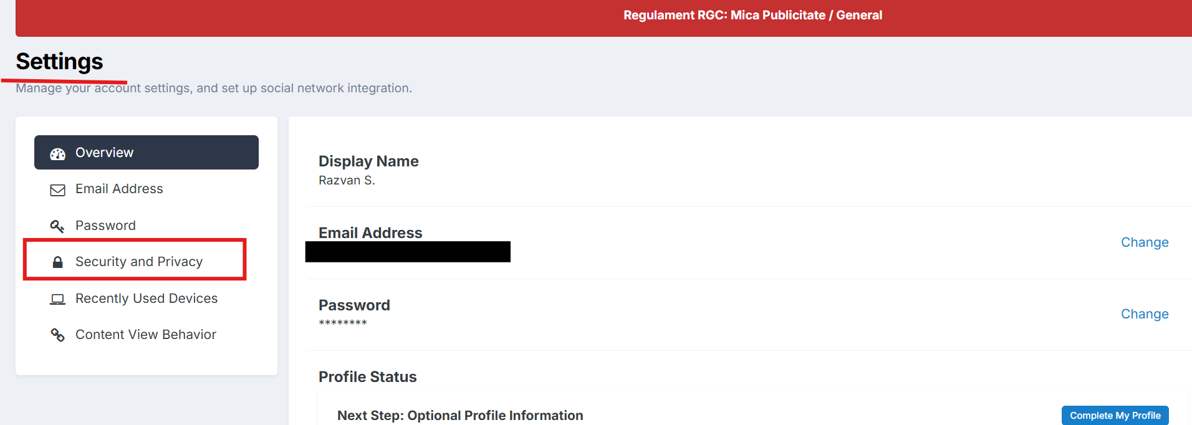Click Change link next to Email Address
The width and height of the screenshot is (1192, 425).
(x=1145, y=242)
